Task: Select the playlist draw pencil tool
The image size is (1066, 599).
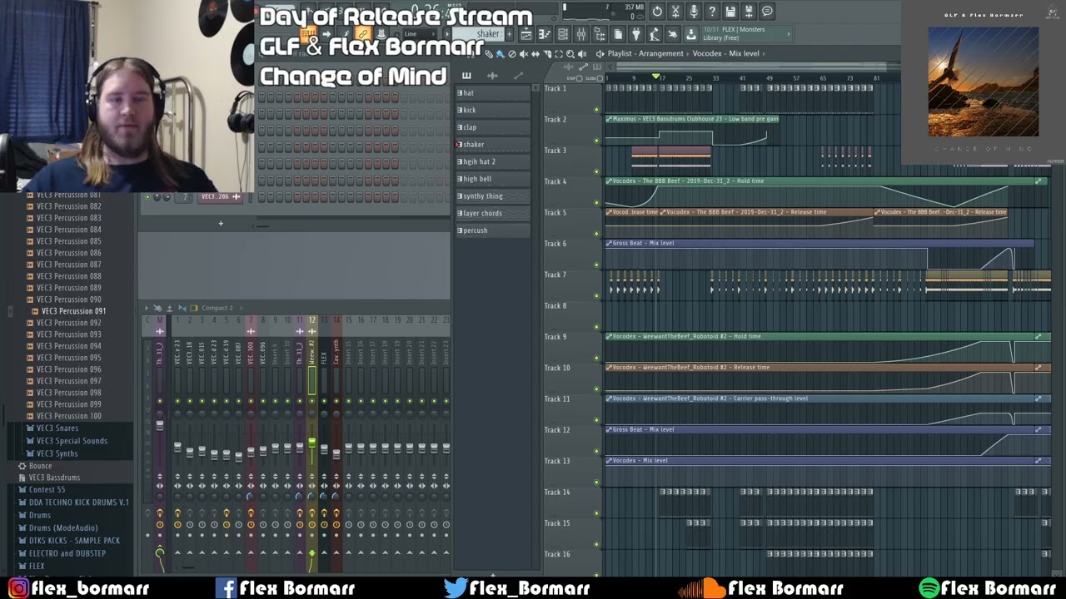Action: pos(490,53)
